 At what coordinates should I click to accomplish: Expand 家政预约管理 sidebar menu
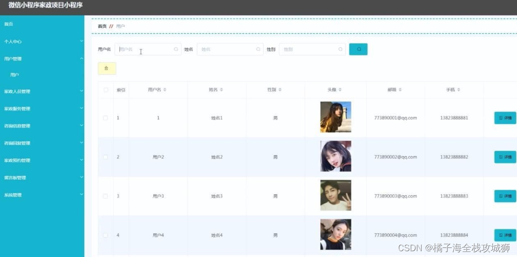(42, 160)
